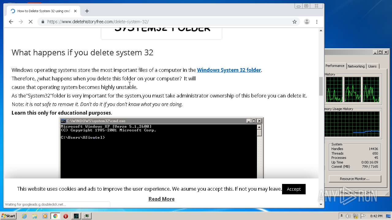
Task: Switch to the Performance tab in Task Manager
Action: pyautogui.click(x=335, y=66)
